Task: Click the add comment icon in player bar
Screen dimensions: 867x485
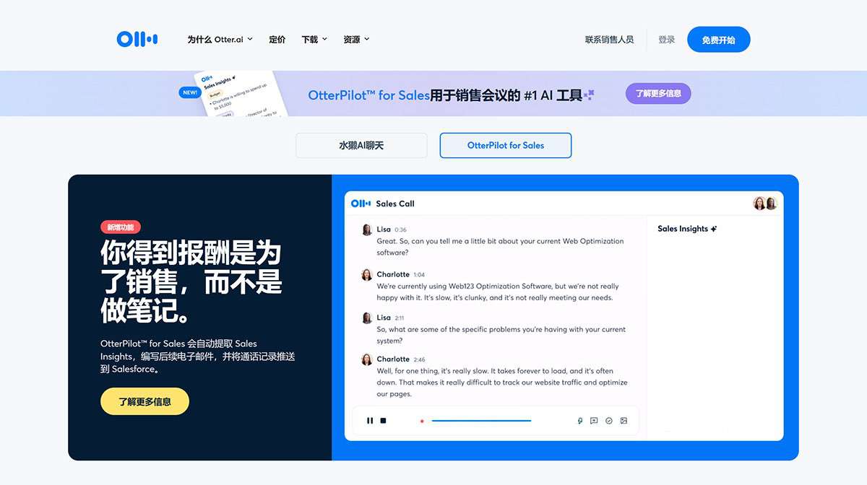Action: click(594, 421)
